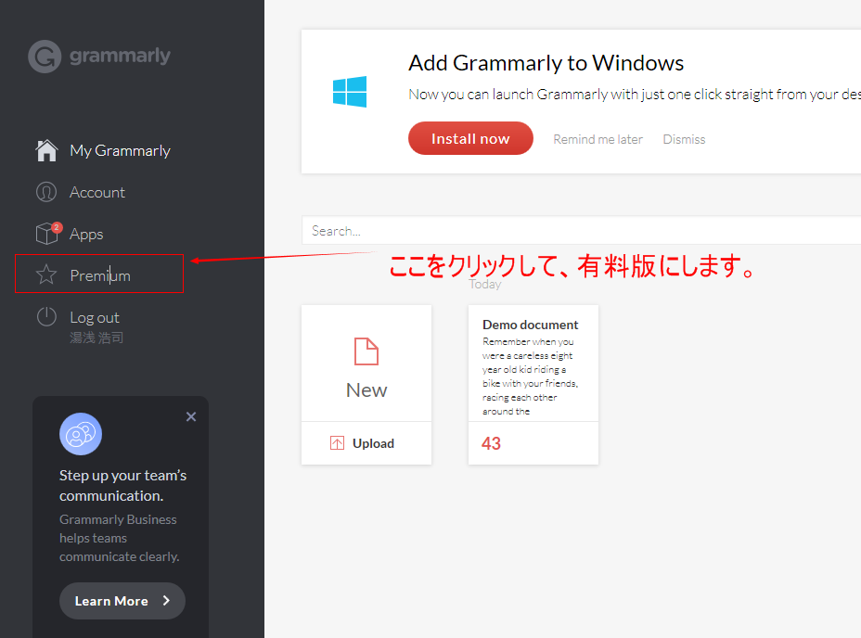Click the Windows logo icon
861x638 pixels.
(x=350, y=92)
